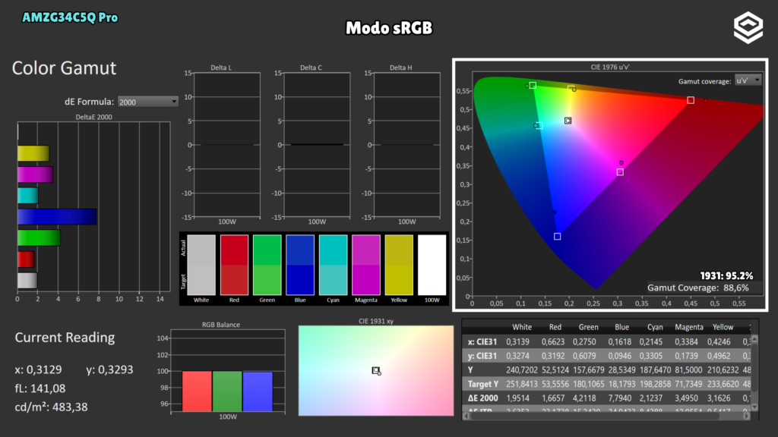Click the 'Gamut Coverage: 88,6%' label

698,288
